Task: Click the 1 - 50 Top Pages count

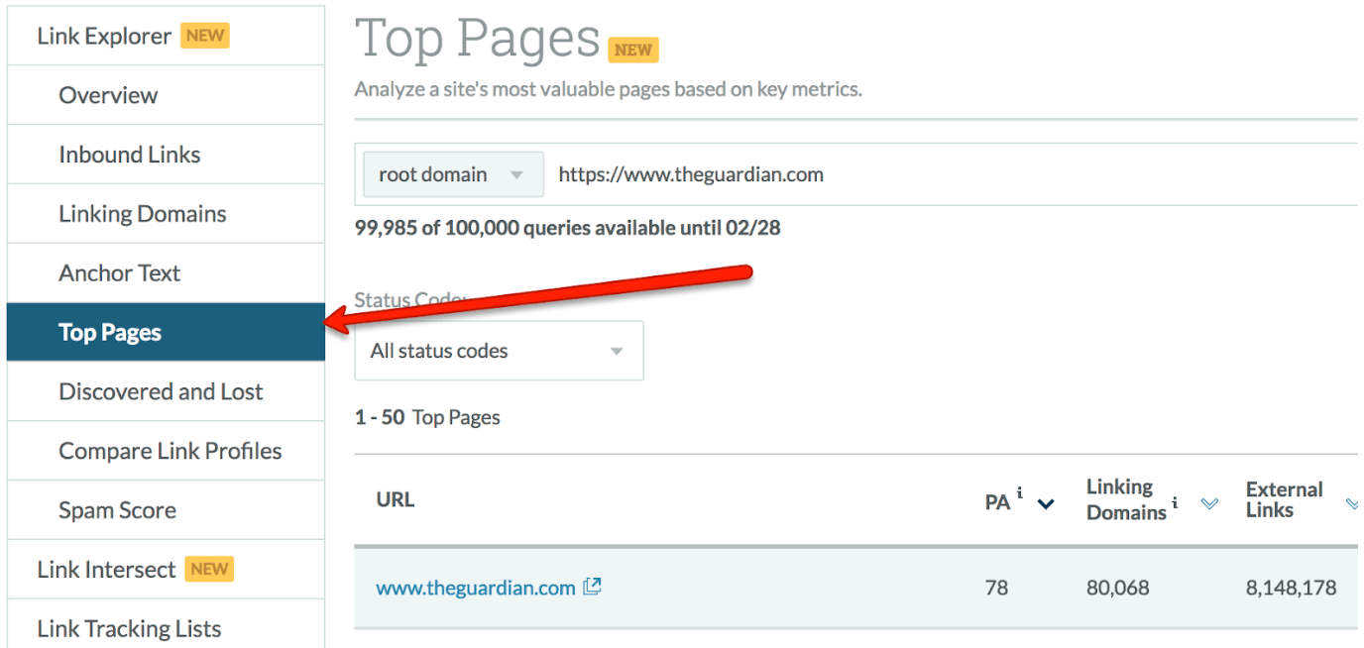Action: click(x=427, y=417)
